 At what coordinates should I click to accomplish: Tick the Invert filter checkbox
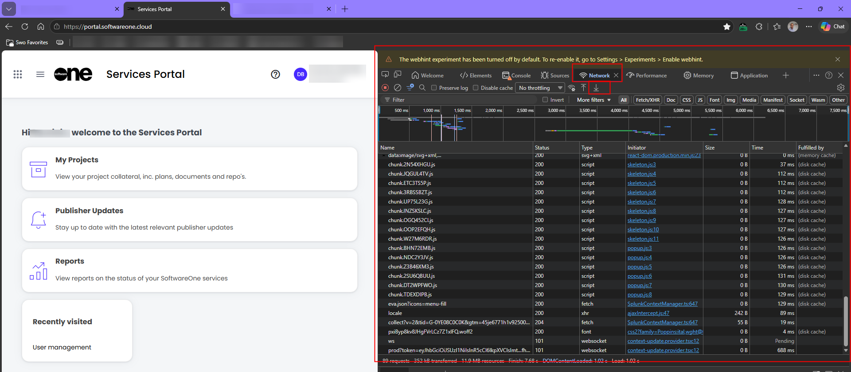(x=545, y=100)
